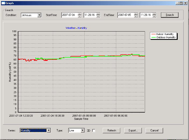Click the Refresh button
Screen dimensions: 189x140
(112, 131)
